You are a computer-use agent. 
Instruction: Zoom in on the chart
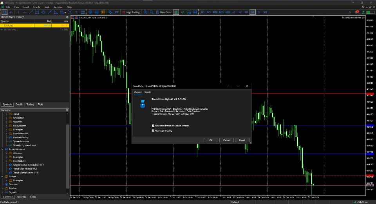click(x=145, y=12)
